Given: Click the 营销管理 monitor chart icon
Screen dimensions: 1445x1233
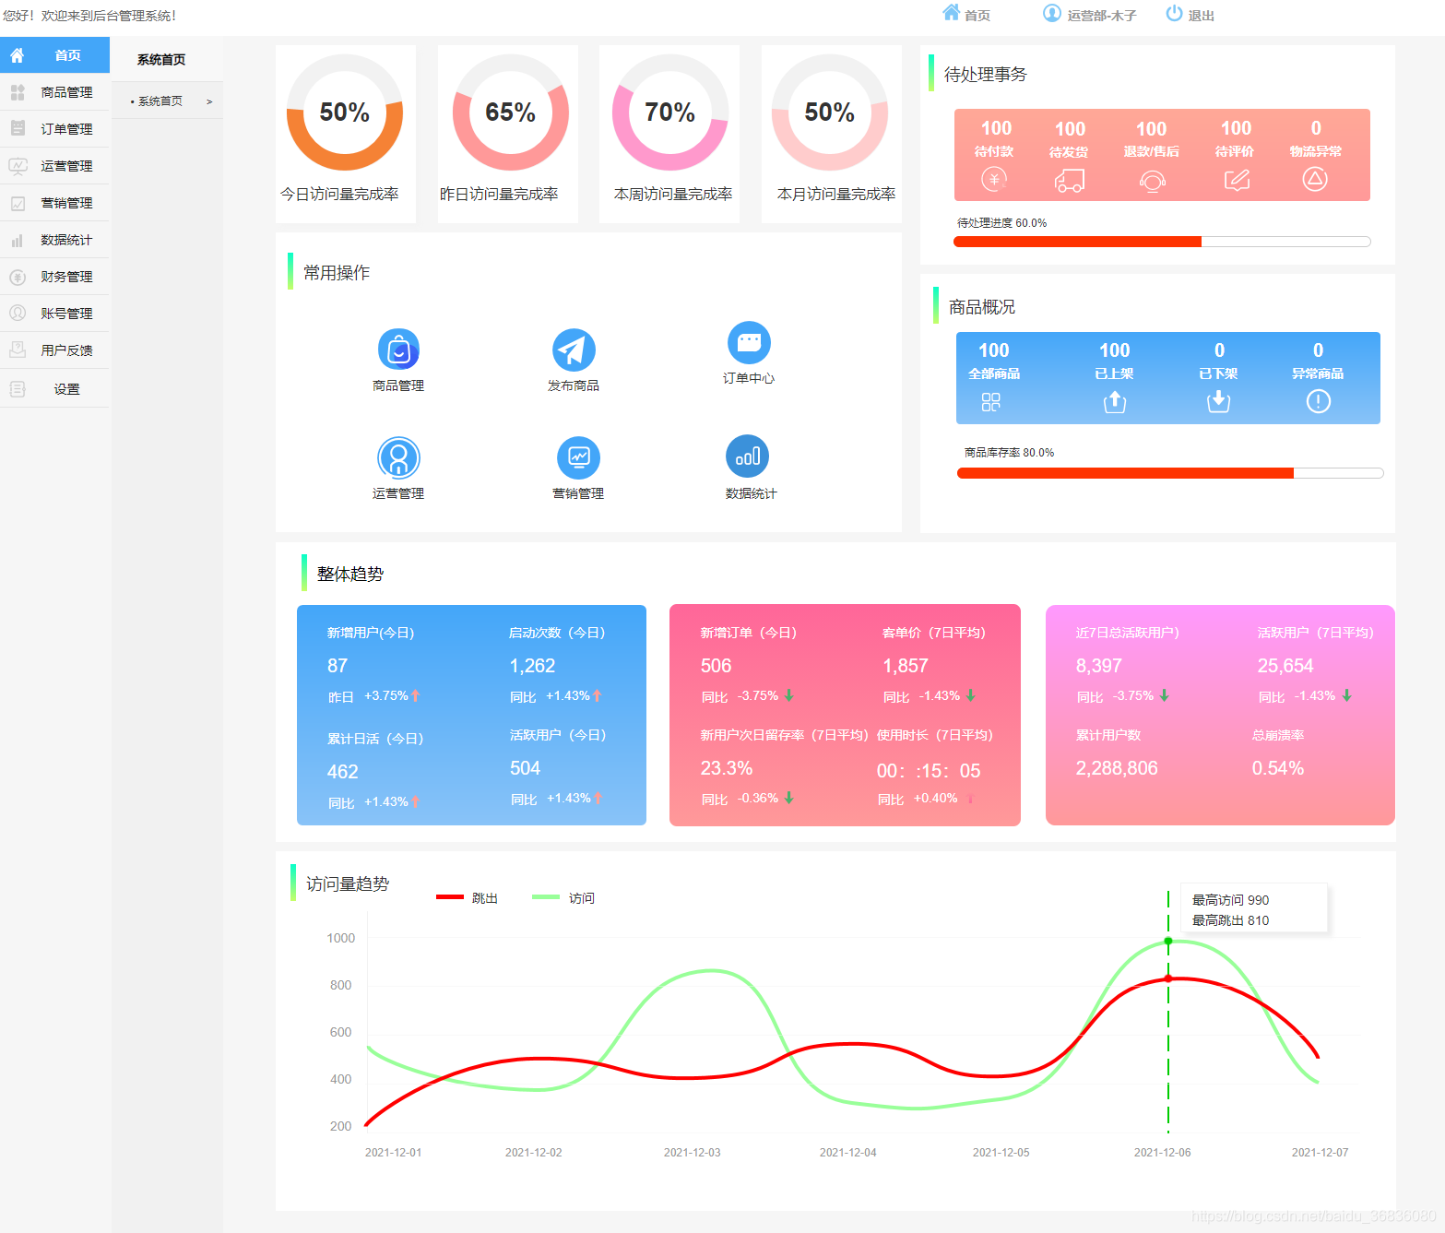Looking at the screenshot, I should (578, 457).
